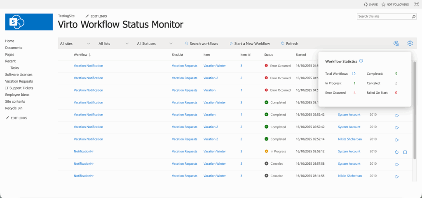
Task: Click the pencil Edit Links icon in the left sidebar
Action: click(x=7, y=118)
